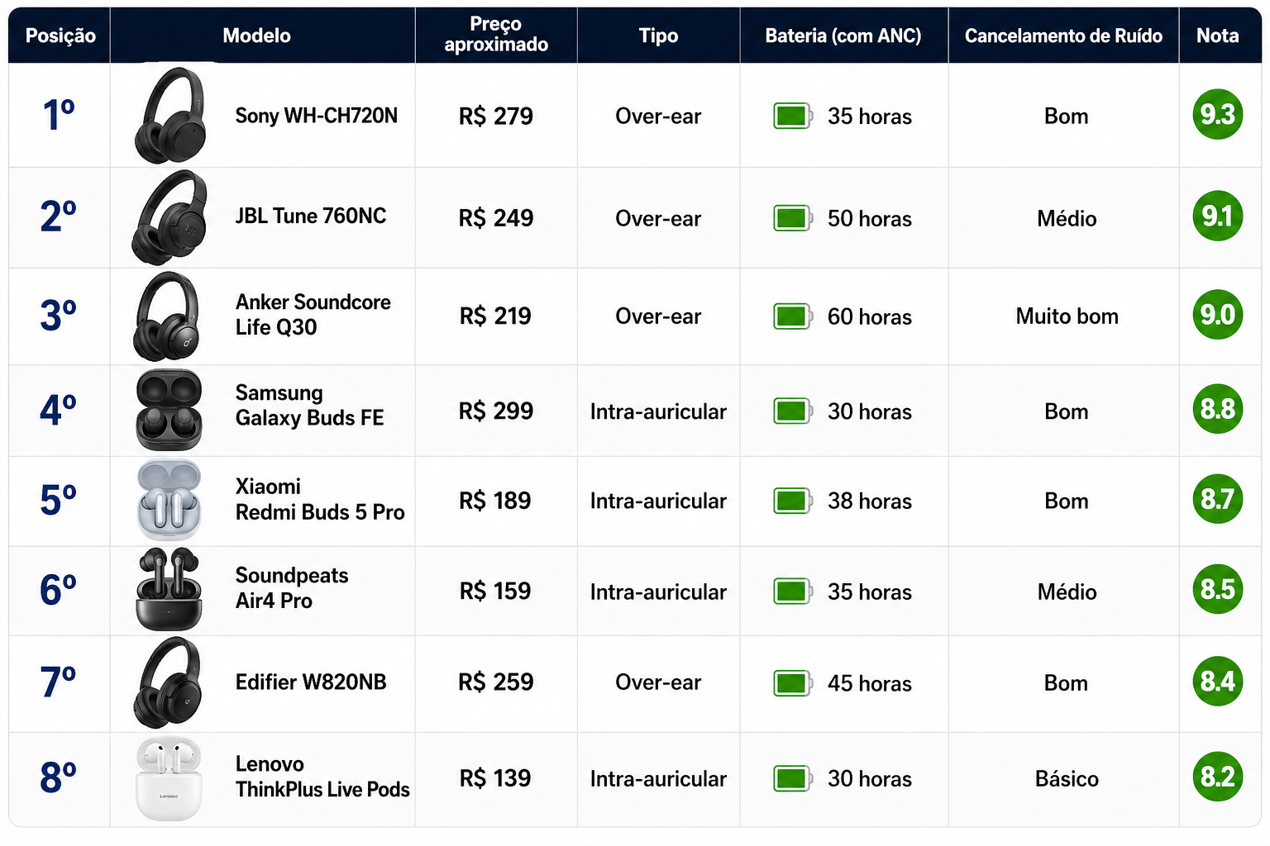
Task: Select the "7º" position number
Action: coord(59,682)
